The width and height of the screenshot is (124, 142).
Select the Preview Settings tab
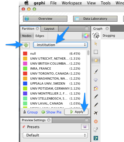coord(34,120)
